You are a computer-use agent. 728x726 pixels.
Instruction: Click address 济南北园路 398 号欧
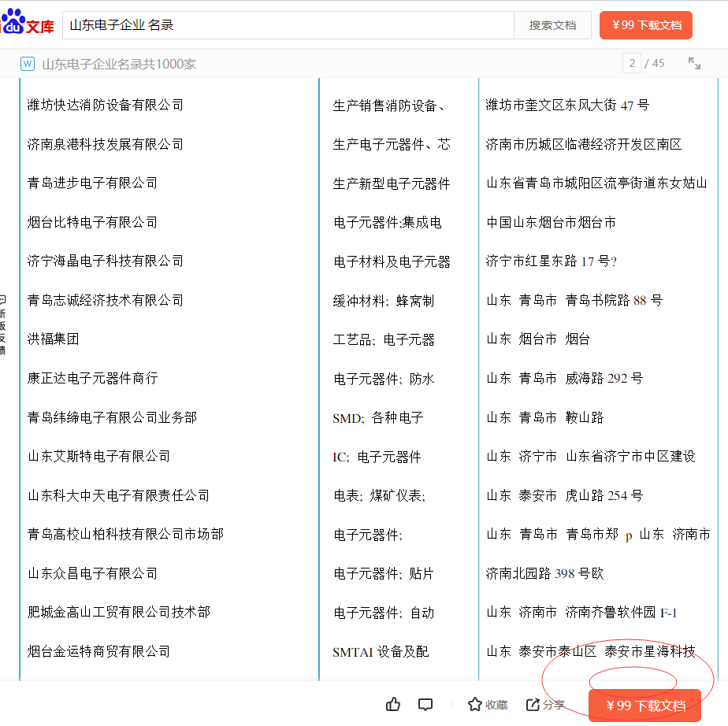tap(544, 573)
